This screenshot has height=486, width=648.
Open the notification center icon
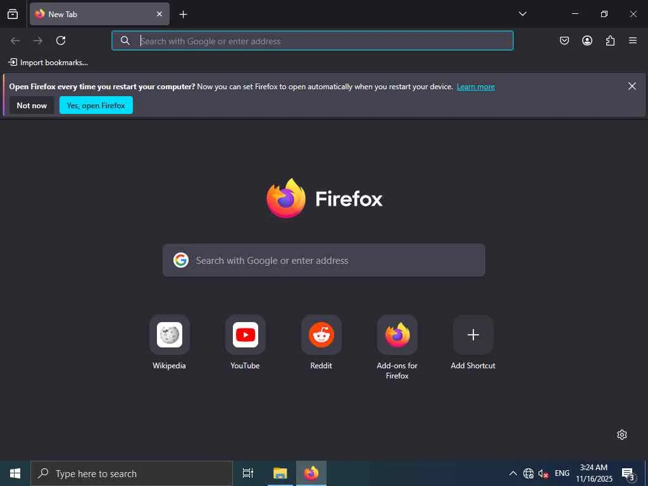click(628, 473)
